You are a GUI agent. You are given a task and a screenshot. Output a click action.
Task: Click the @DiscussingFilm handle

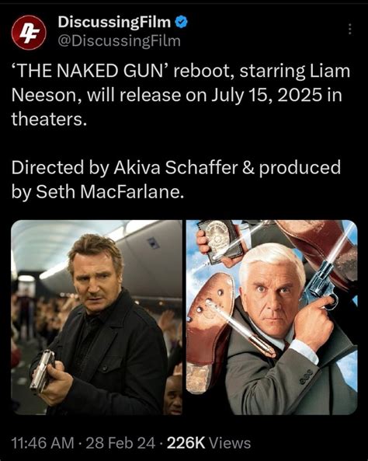[x=120, y=41]
